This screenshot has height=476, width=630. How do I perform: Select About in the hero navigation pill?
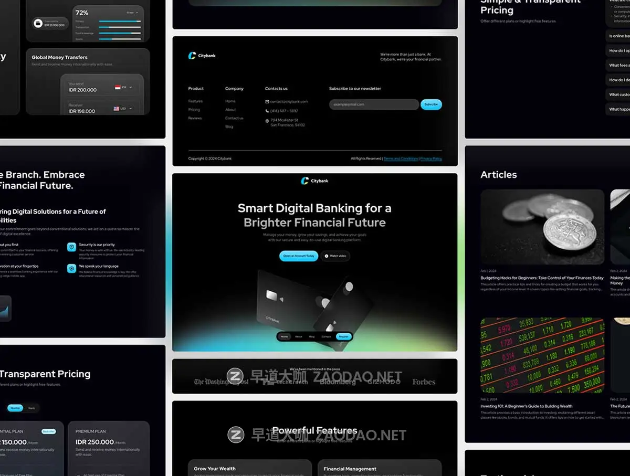coord(299,336)
